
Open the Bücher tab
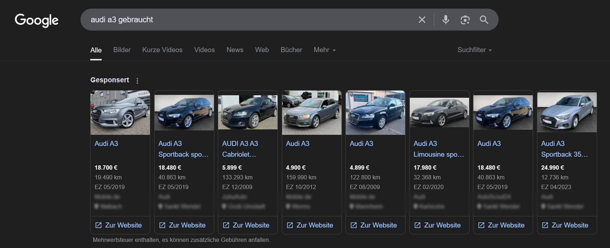click(291, 50)
